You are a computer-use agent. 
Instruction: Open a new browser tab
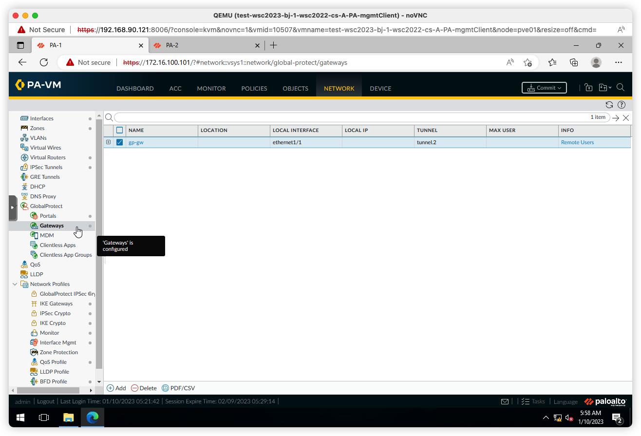(274, 45)
